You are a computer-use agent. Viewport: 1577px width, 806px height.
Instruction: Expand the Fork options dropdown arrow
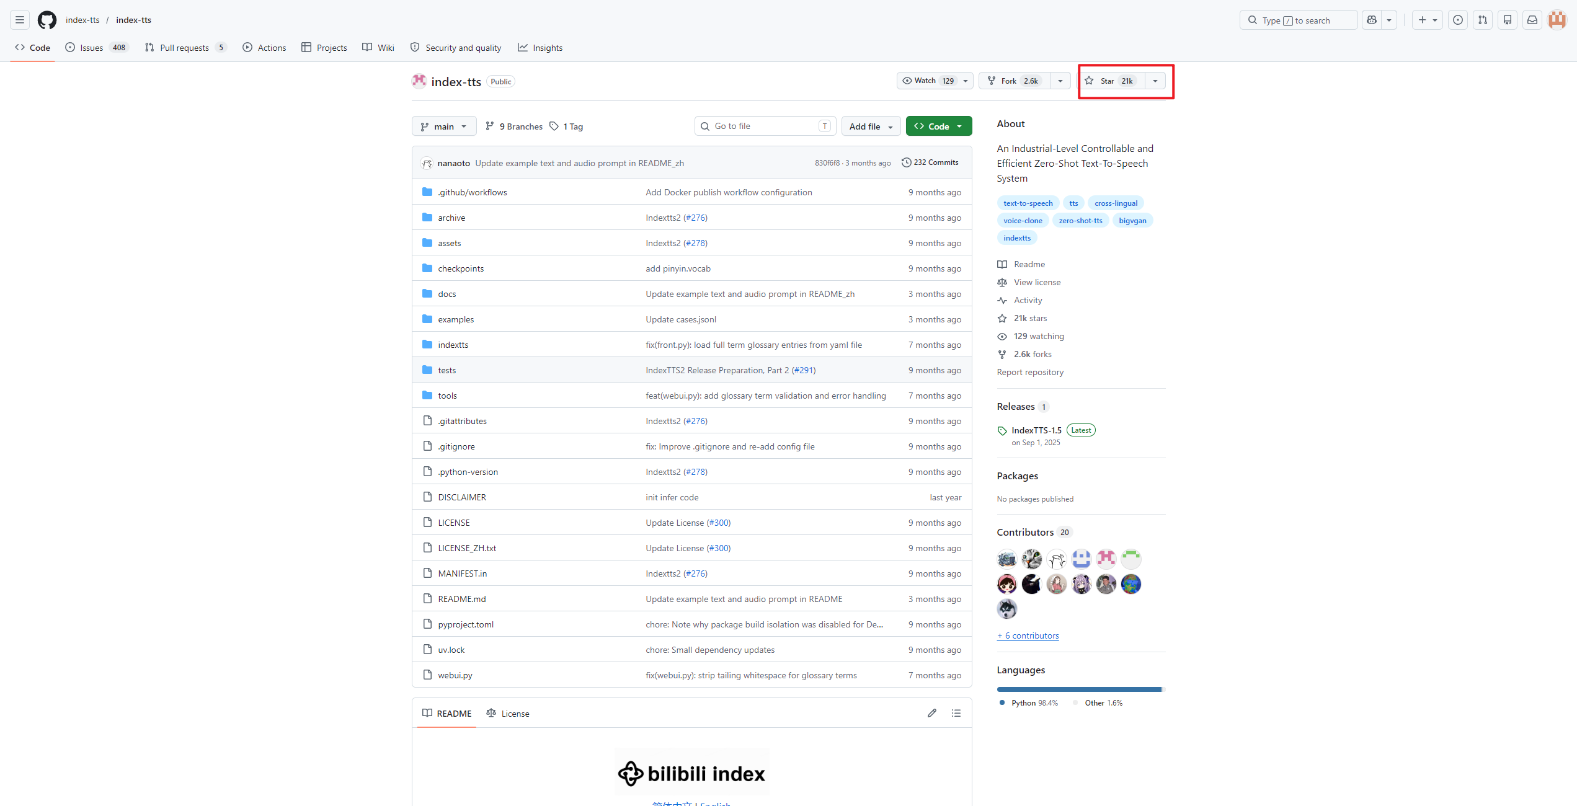coord(1060,81)
